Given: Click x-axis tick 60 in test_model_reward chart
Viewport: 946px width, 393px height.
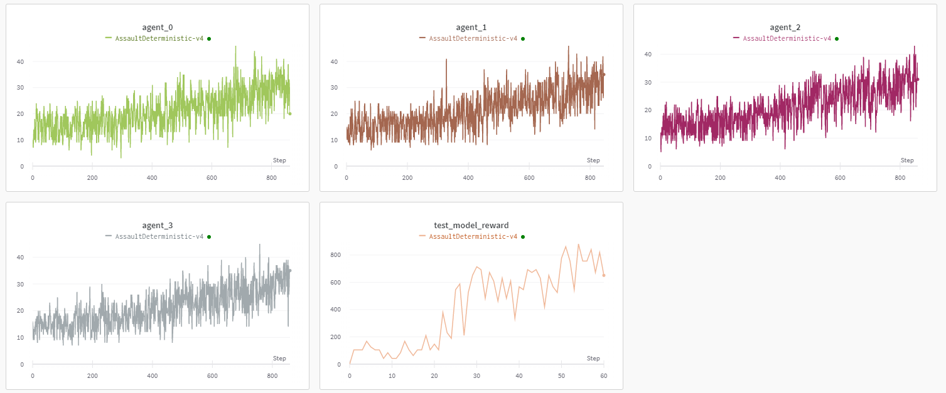Looking at the screenshot, I should pyautogui.click(x=604, y=376).
